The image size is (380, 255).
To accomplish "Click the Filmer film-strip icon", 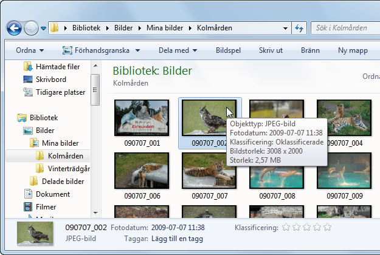I will click(x=28, y=207).
